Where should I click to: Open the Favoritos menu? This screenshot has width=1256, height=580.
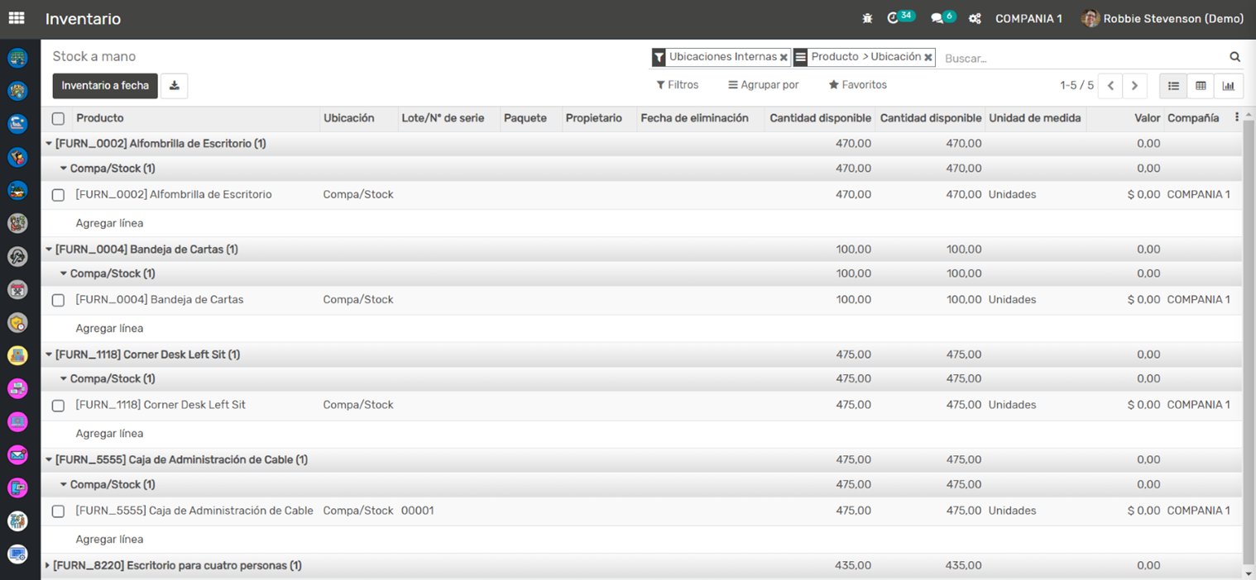[x=857, y=85]
